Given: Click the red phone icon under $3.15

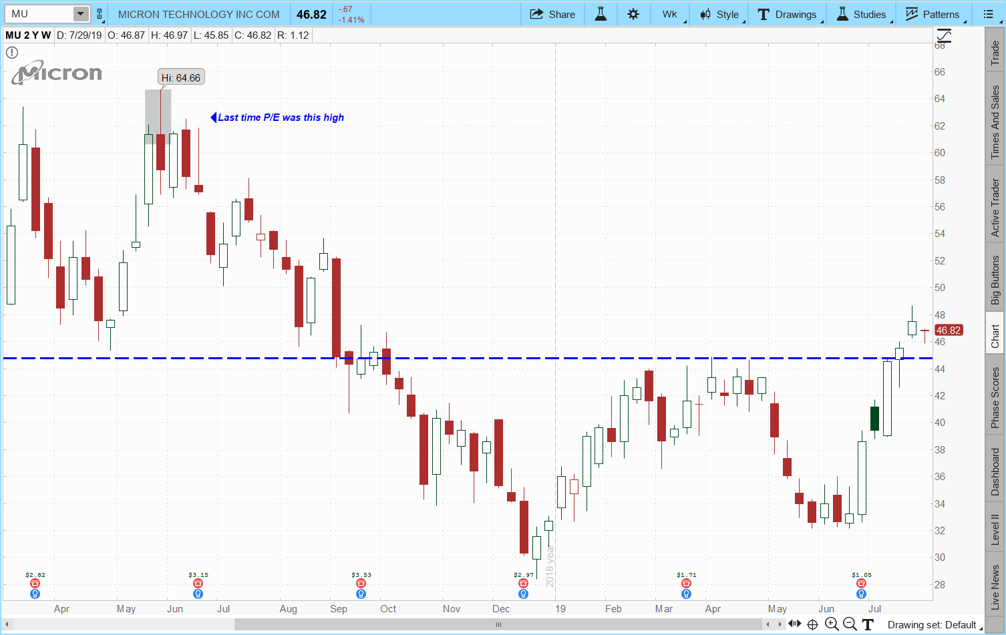Looking at the screenshot, I should 198,584.
